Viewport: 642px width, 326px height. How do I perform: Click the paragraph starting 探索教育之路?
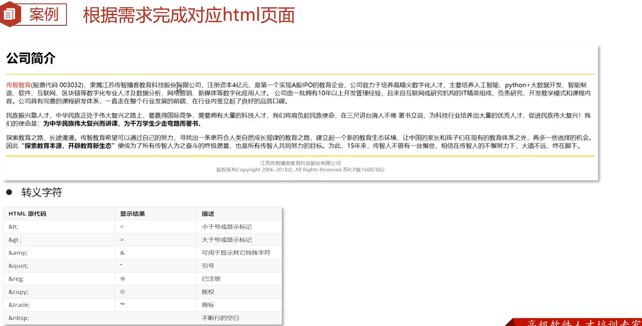point(300,142)
